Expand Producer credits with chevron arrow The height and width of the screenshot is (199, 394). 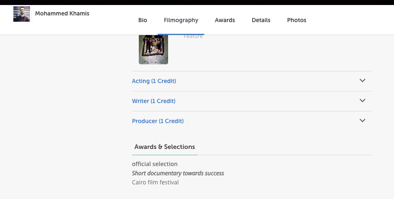tap(362, 121)
